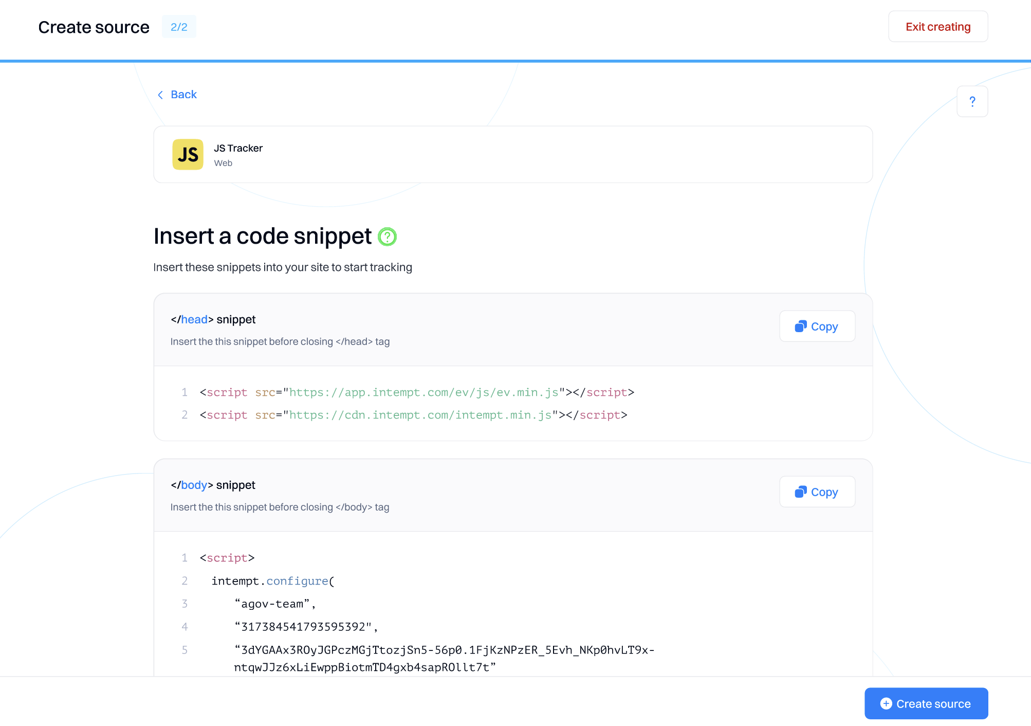Go Back to previous step
Viewport: 1031px width, 726px height.
point(183,95)
